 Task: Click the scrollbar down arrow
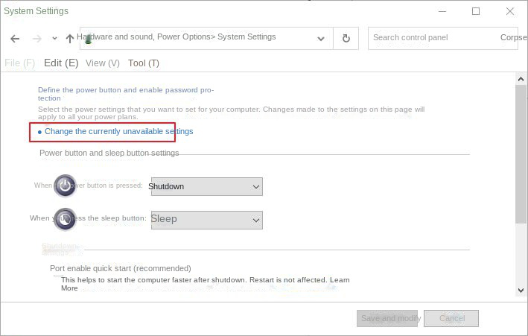521,290
